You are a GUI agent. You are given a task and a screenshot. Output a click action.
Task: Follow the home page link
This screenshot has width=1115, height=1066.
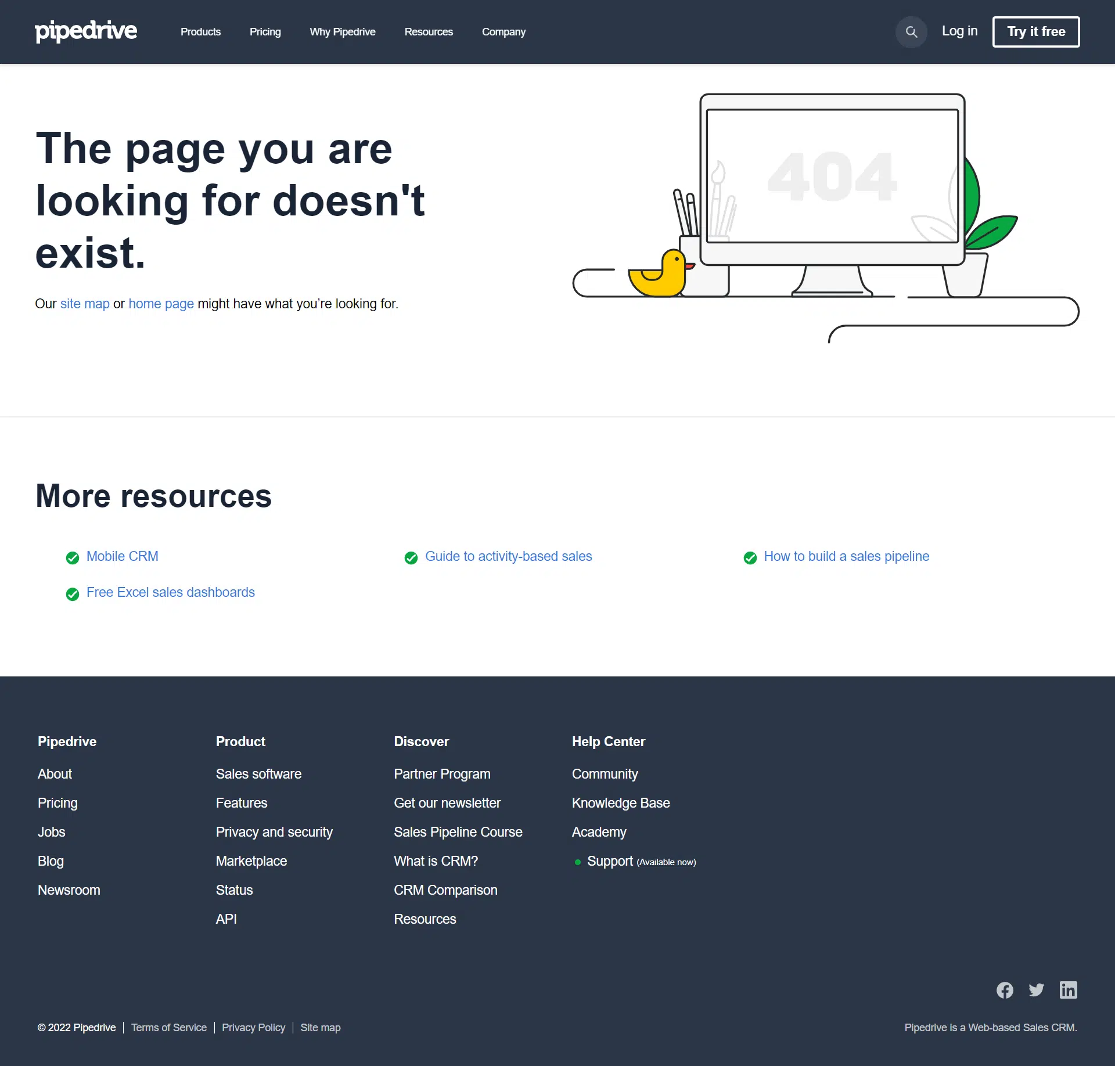[161, 304]
